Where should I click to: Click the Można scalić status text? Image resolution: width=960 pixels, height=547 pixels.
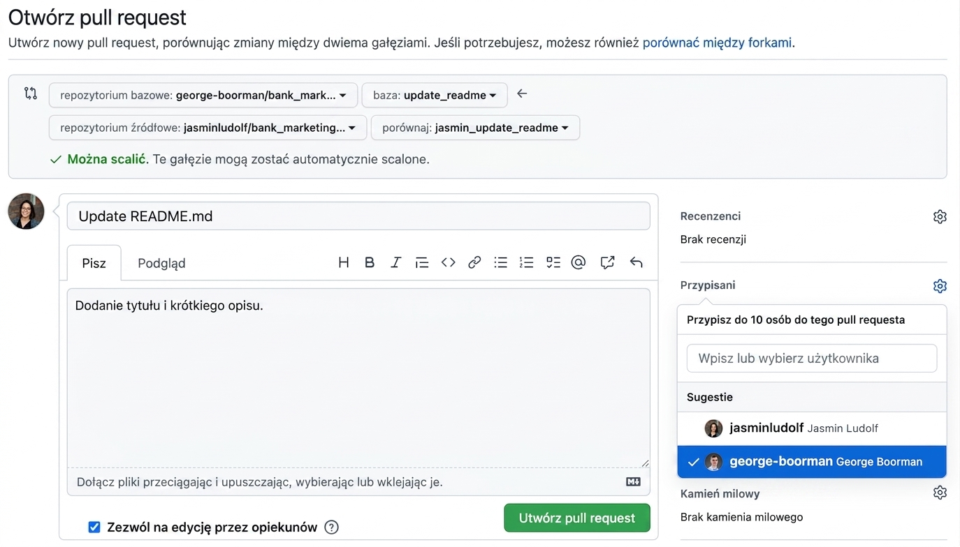point(108,159)
